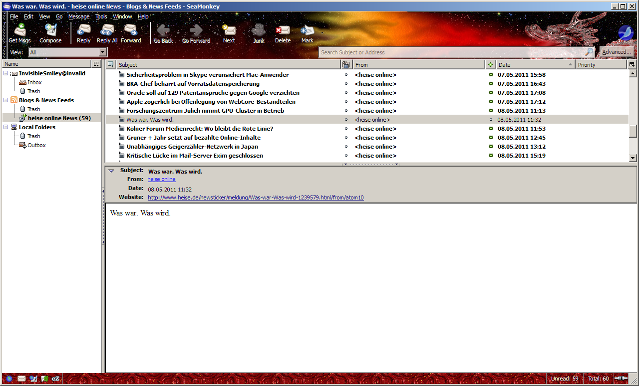Image resolution: width=639 pixels, height=386 pixels.
Task: Open the Message menu
Action: coord(79,16)
